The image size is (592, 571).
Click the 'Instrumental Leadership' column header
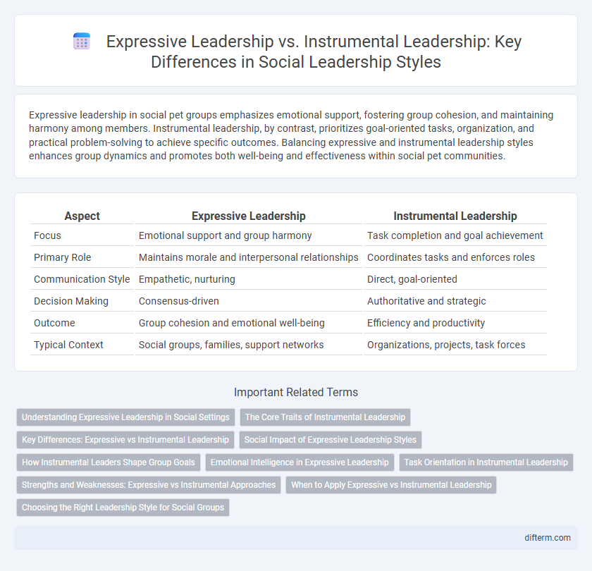pyautogui.click(x=455, y=216)
